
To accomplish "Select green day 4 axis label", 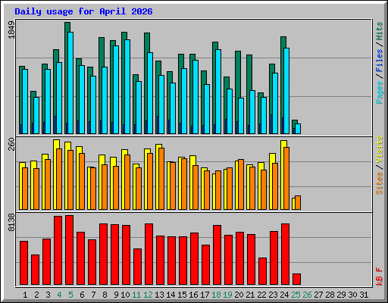I will pos(59,295).
